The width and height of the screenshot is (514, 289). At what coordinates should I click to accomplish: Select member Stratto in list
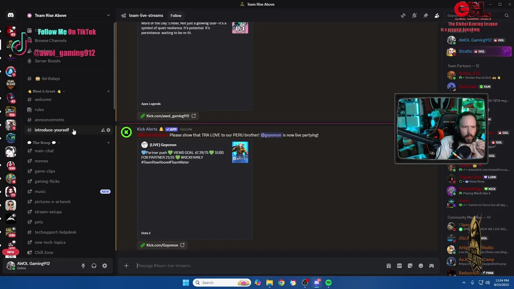pos(479,51)
